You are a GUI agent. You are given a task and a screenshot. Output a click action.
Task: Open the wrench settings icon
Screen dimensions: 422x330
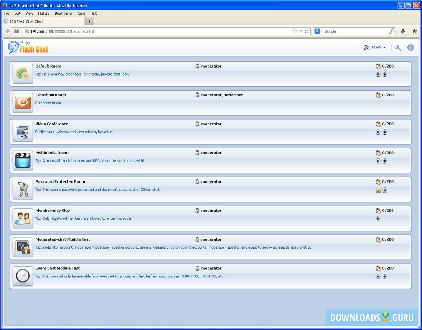pyautogui.click(x=398, y=48)
